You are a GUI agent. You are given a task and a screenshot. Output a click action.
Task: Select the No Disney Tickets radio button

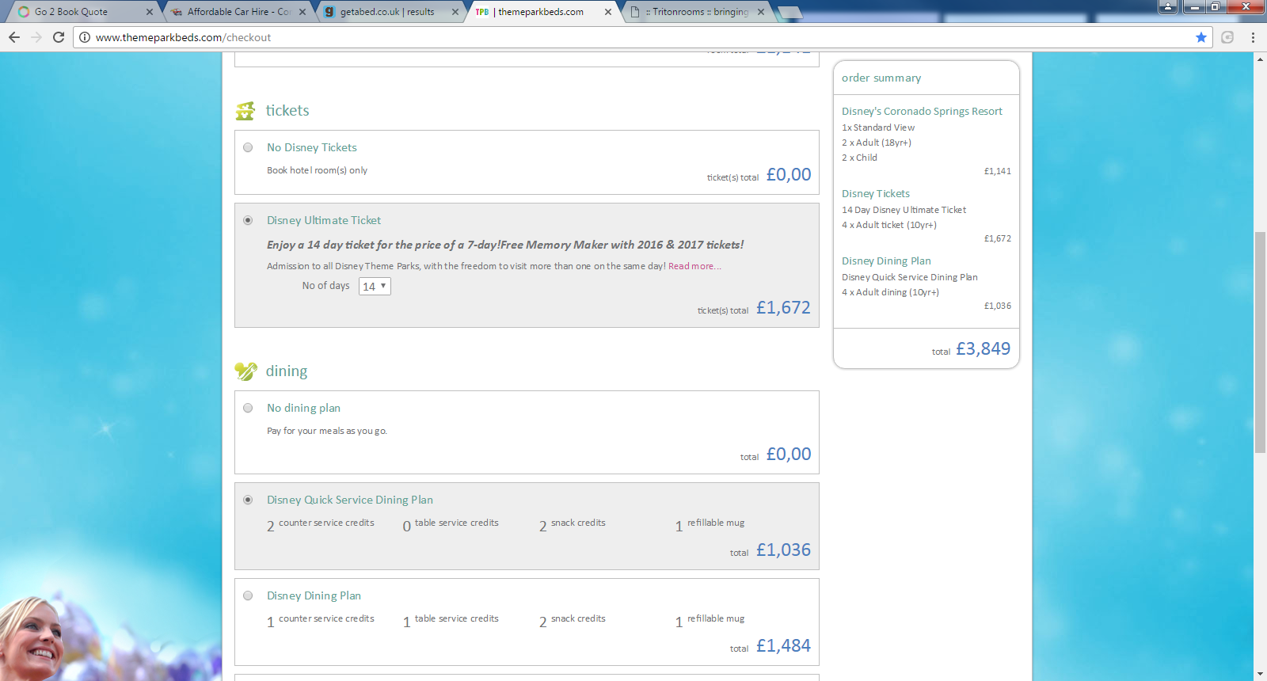(x=248, y=147)
